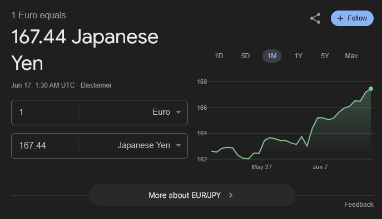Switch chart to 5Y range
The image size is (382, 219).
[325, 56]
